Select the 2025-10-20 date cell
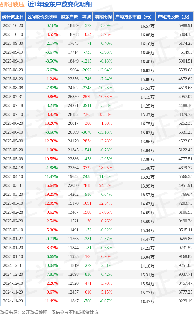194x315 pixels. pyautogui.click(x=13, y=26)
